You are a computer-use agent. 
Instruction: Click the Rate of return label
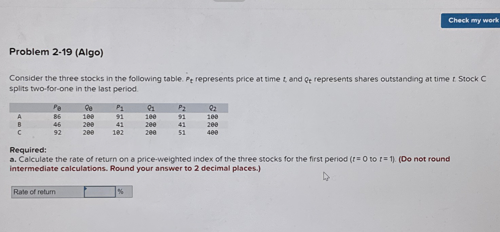[34, 192]
